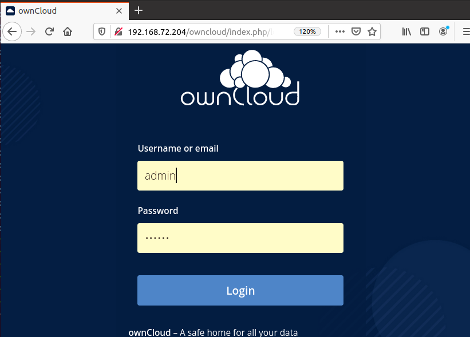Show insecure connection padlock details
Viewport: 470px width, 337px height.
pyautogui.click(x=119, y=31)
